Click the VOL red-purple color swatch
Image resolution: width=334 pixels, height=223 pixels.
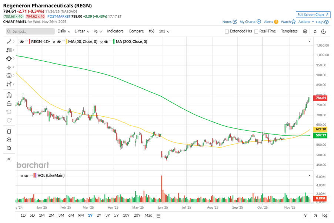click(35, 176)
